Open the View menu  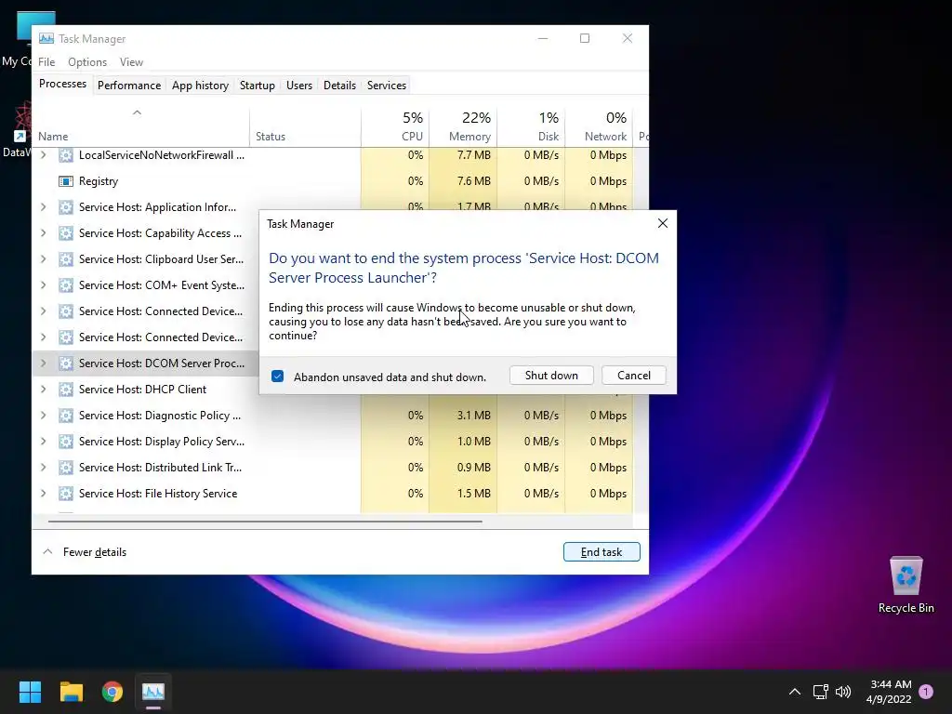click(131, 62)
